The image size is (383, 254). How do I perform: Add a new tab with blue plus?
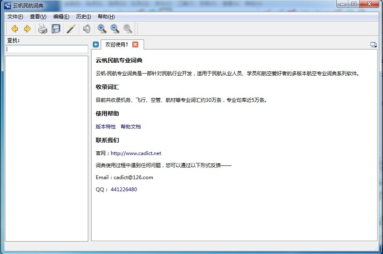[96, 44]
